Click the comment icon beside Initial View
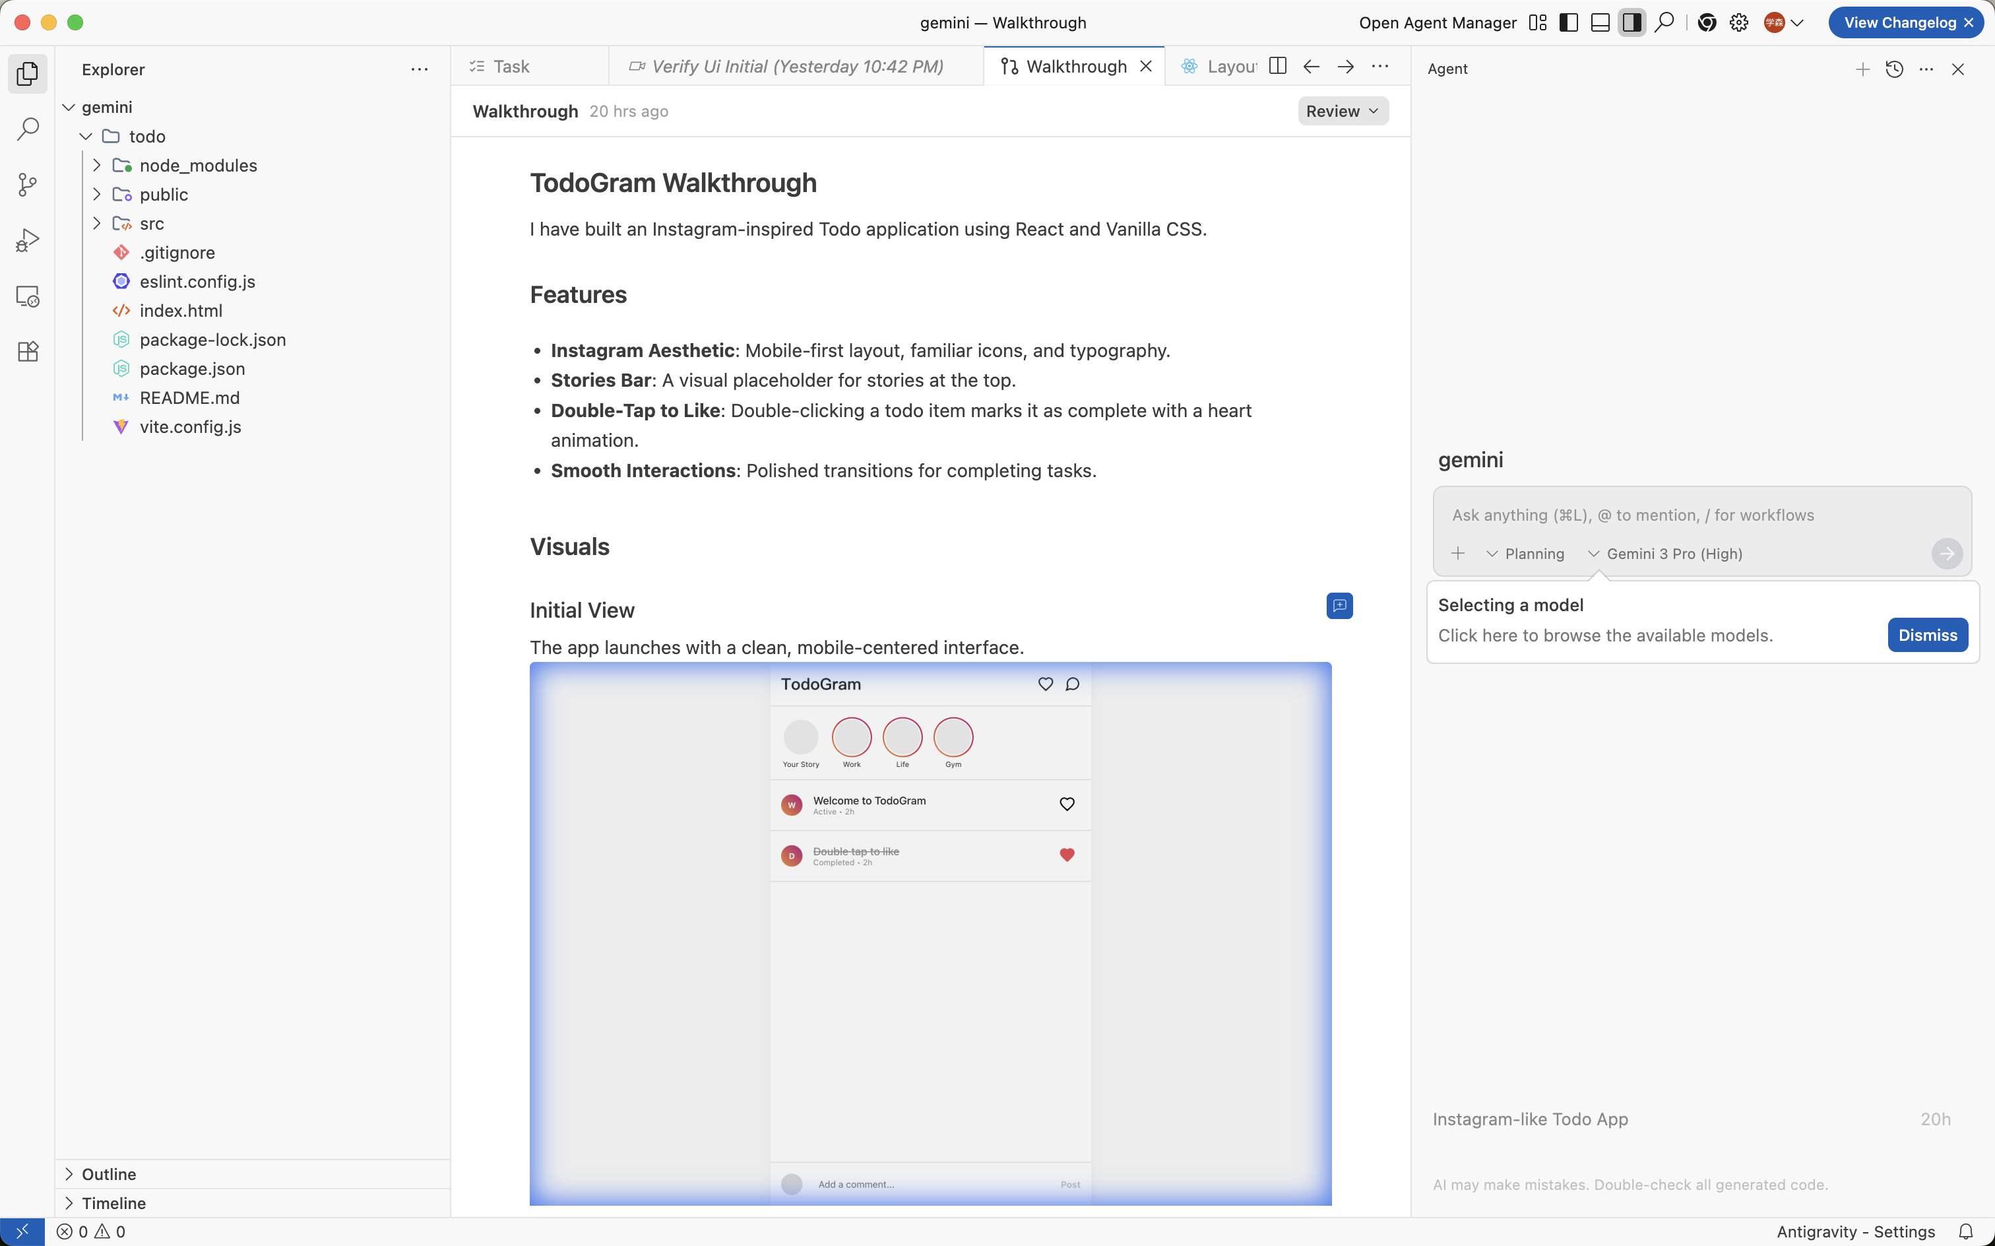Screen dimensions: 1995x1246 (x=1339, y=606)
